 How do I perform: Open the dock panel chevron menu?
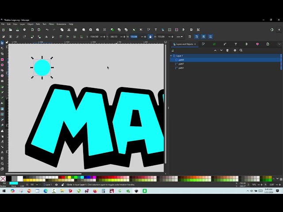tap(279, 44)
